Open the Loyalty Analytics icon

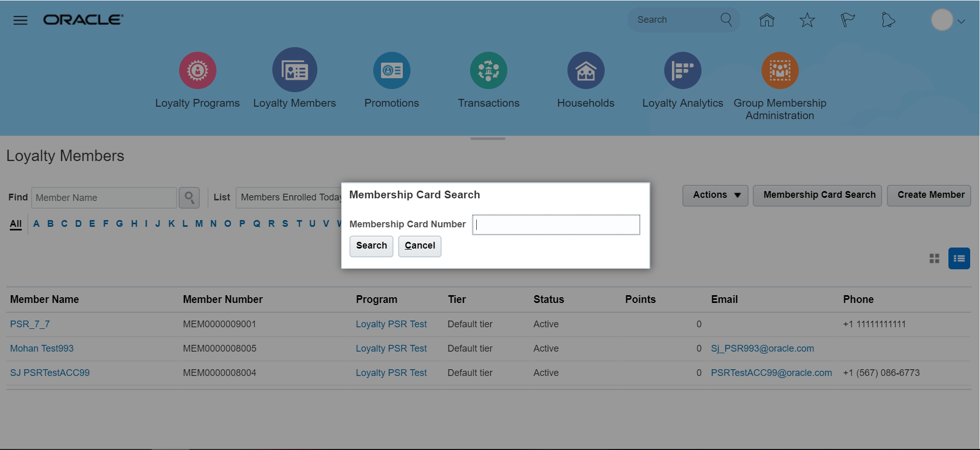683,70
